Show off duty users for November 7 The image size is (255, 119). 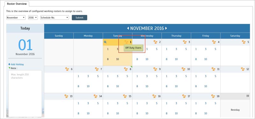97,69
